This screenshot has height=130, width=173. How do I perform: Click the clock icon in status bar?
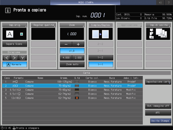(x=2, y=128)
